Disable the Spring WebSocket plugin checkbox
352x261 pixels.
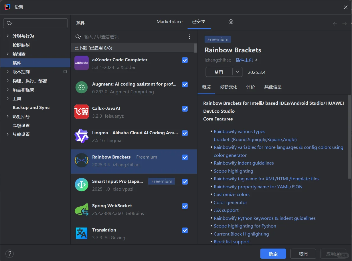click(x=185, y=206)
